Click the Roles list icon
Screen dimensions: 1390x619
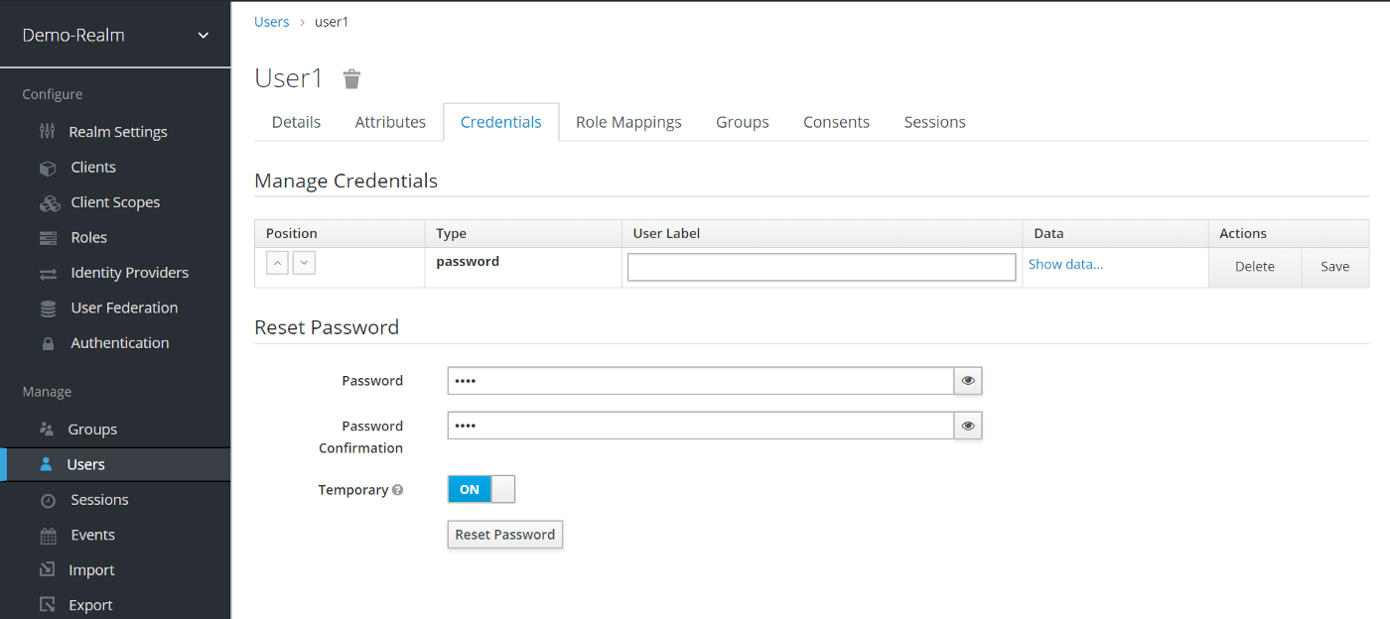tap(48, 238)
